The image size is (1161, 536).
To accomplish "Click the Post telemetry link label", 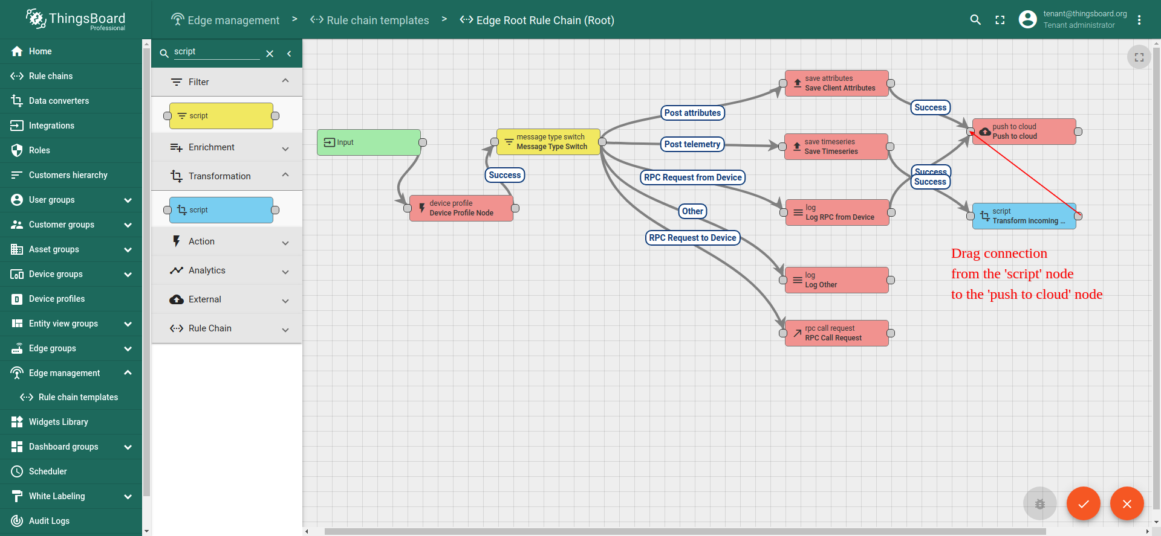I will click(x=692, y=144).
